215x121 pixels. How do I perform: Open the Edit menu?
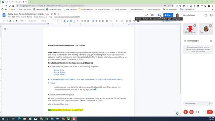click(x=13, y=17)
